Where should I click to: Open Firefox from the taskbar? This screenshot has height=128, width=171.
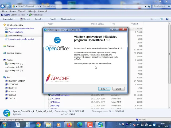coord(69,125)
